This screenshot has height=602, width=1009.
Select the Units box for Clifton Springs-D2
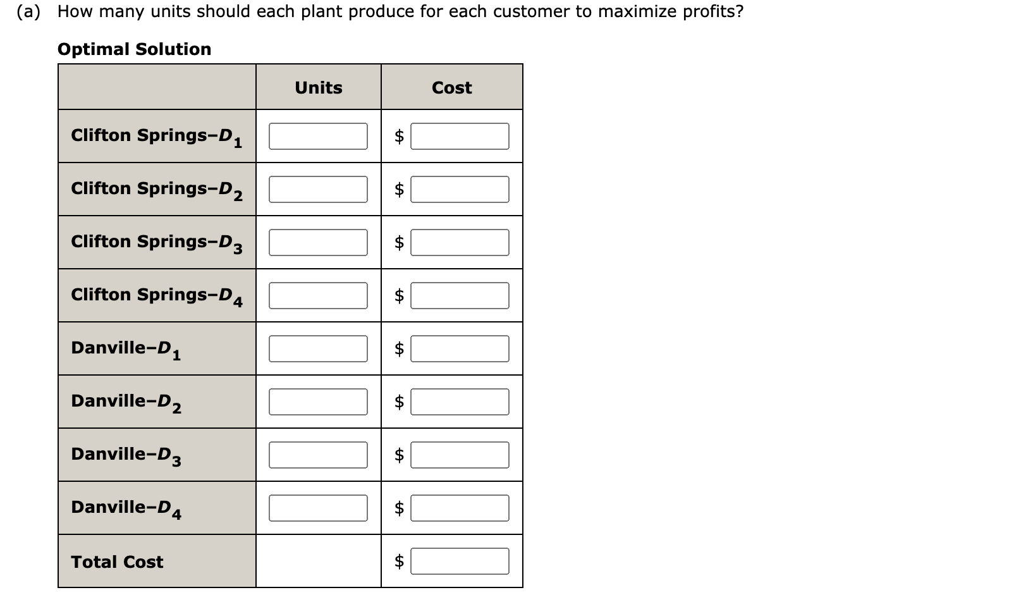click(x=318, y=188)
